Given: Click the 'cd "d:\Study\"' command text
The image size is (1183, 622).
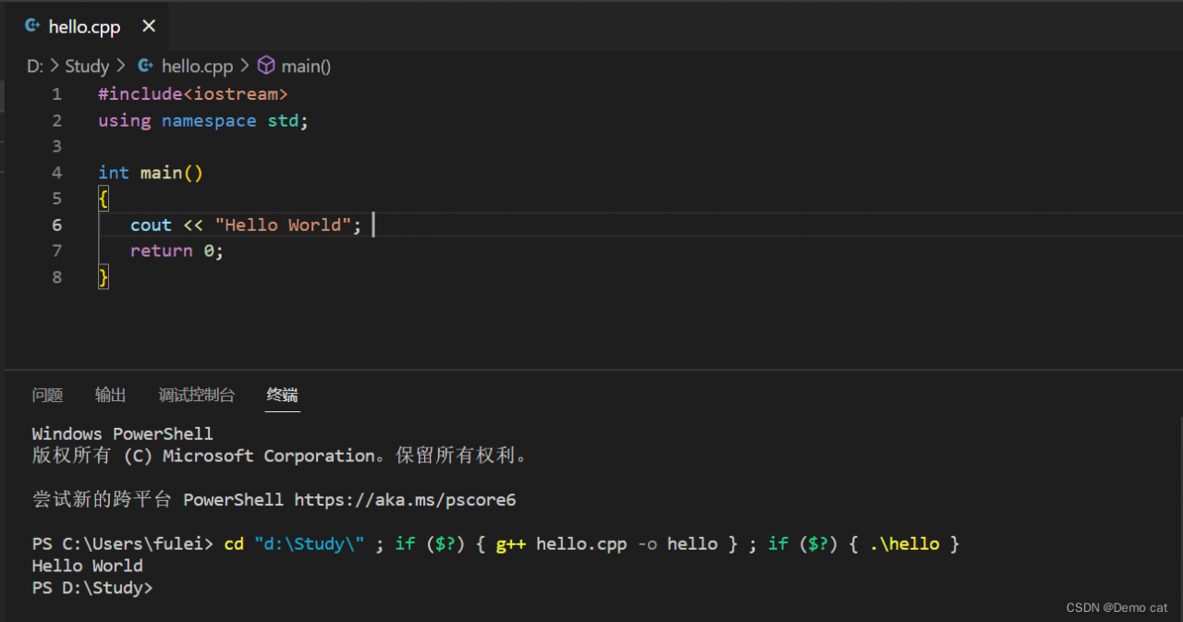Looking at the screenshot, I should click(x=294, y=543).
